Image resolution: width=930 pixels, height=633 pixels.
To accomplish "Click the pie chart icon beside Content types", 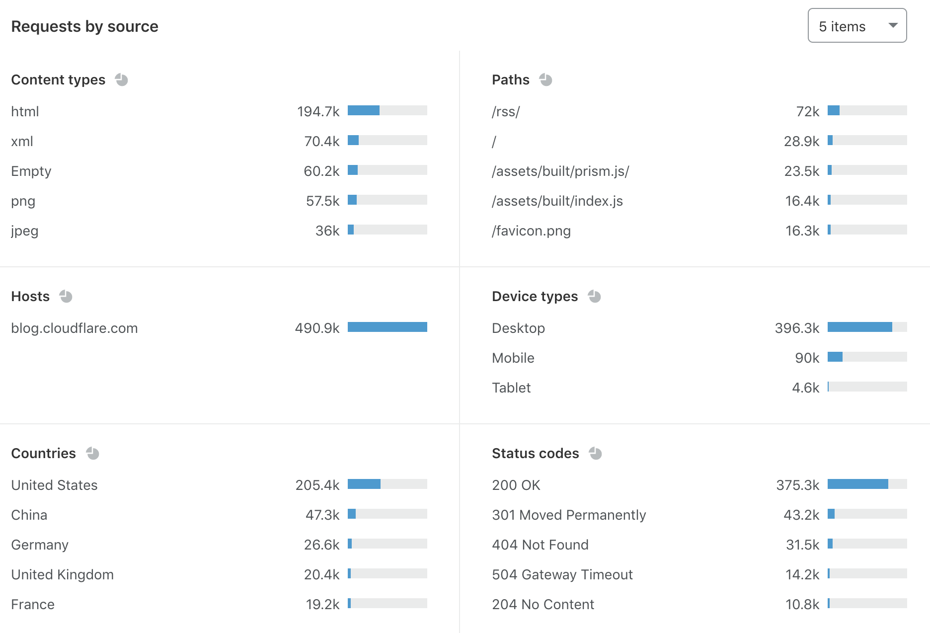I will tap(122, 80).
